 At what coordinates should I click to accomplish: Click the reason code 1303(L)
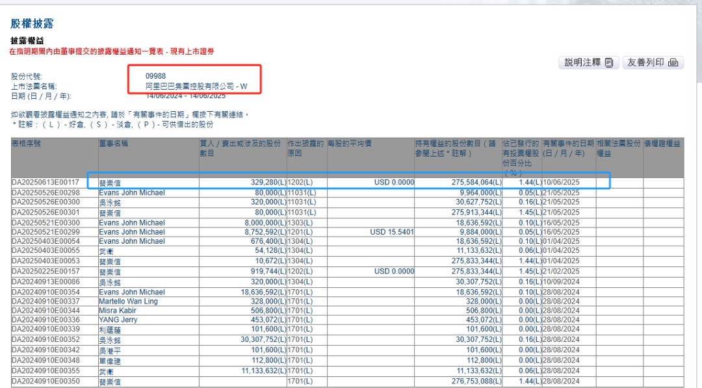(300, 223)
